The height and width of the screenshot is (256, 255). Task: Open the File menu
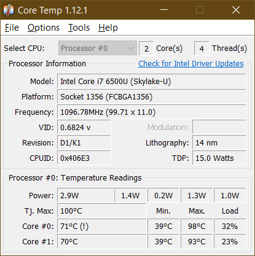12,28
